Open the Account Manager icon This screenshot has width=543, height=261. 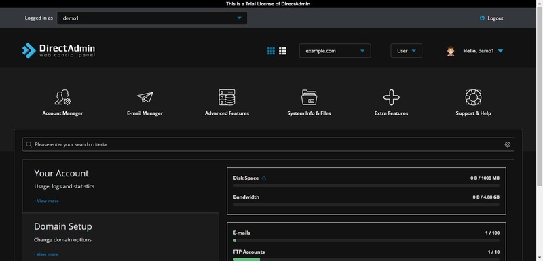tap(62, 97)
